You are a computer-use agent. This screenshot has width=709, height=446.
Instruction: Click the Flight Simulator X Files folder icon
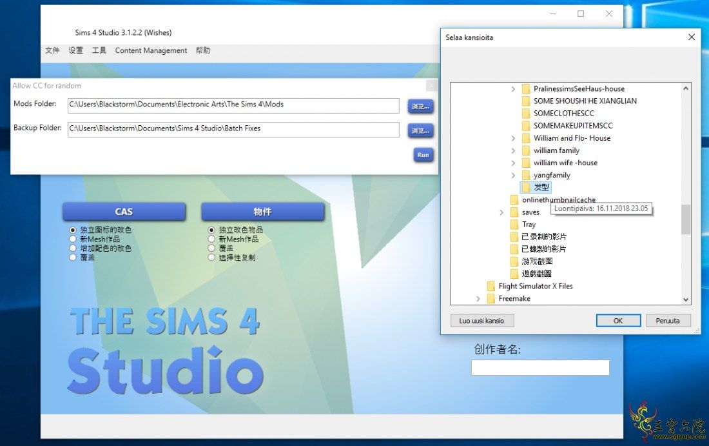490,286
